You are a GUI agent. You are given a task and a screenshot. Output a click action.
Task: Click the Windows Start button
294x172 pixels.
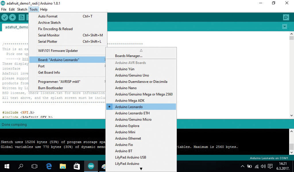[x=7, y=166]
